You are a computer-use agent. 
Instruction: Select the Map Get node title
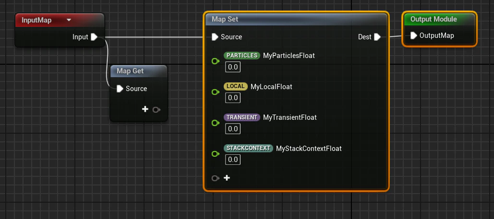coord(130,71)
